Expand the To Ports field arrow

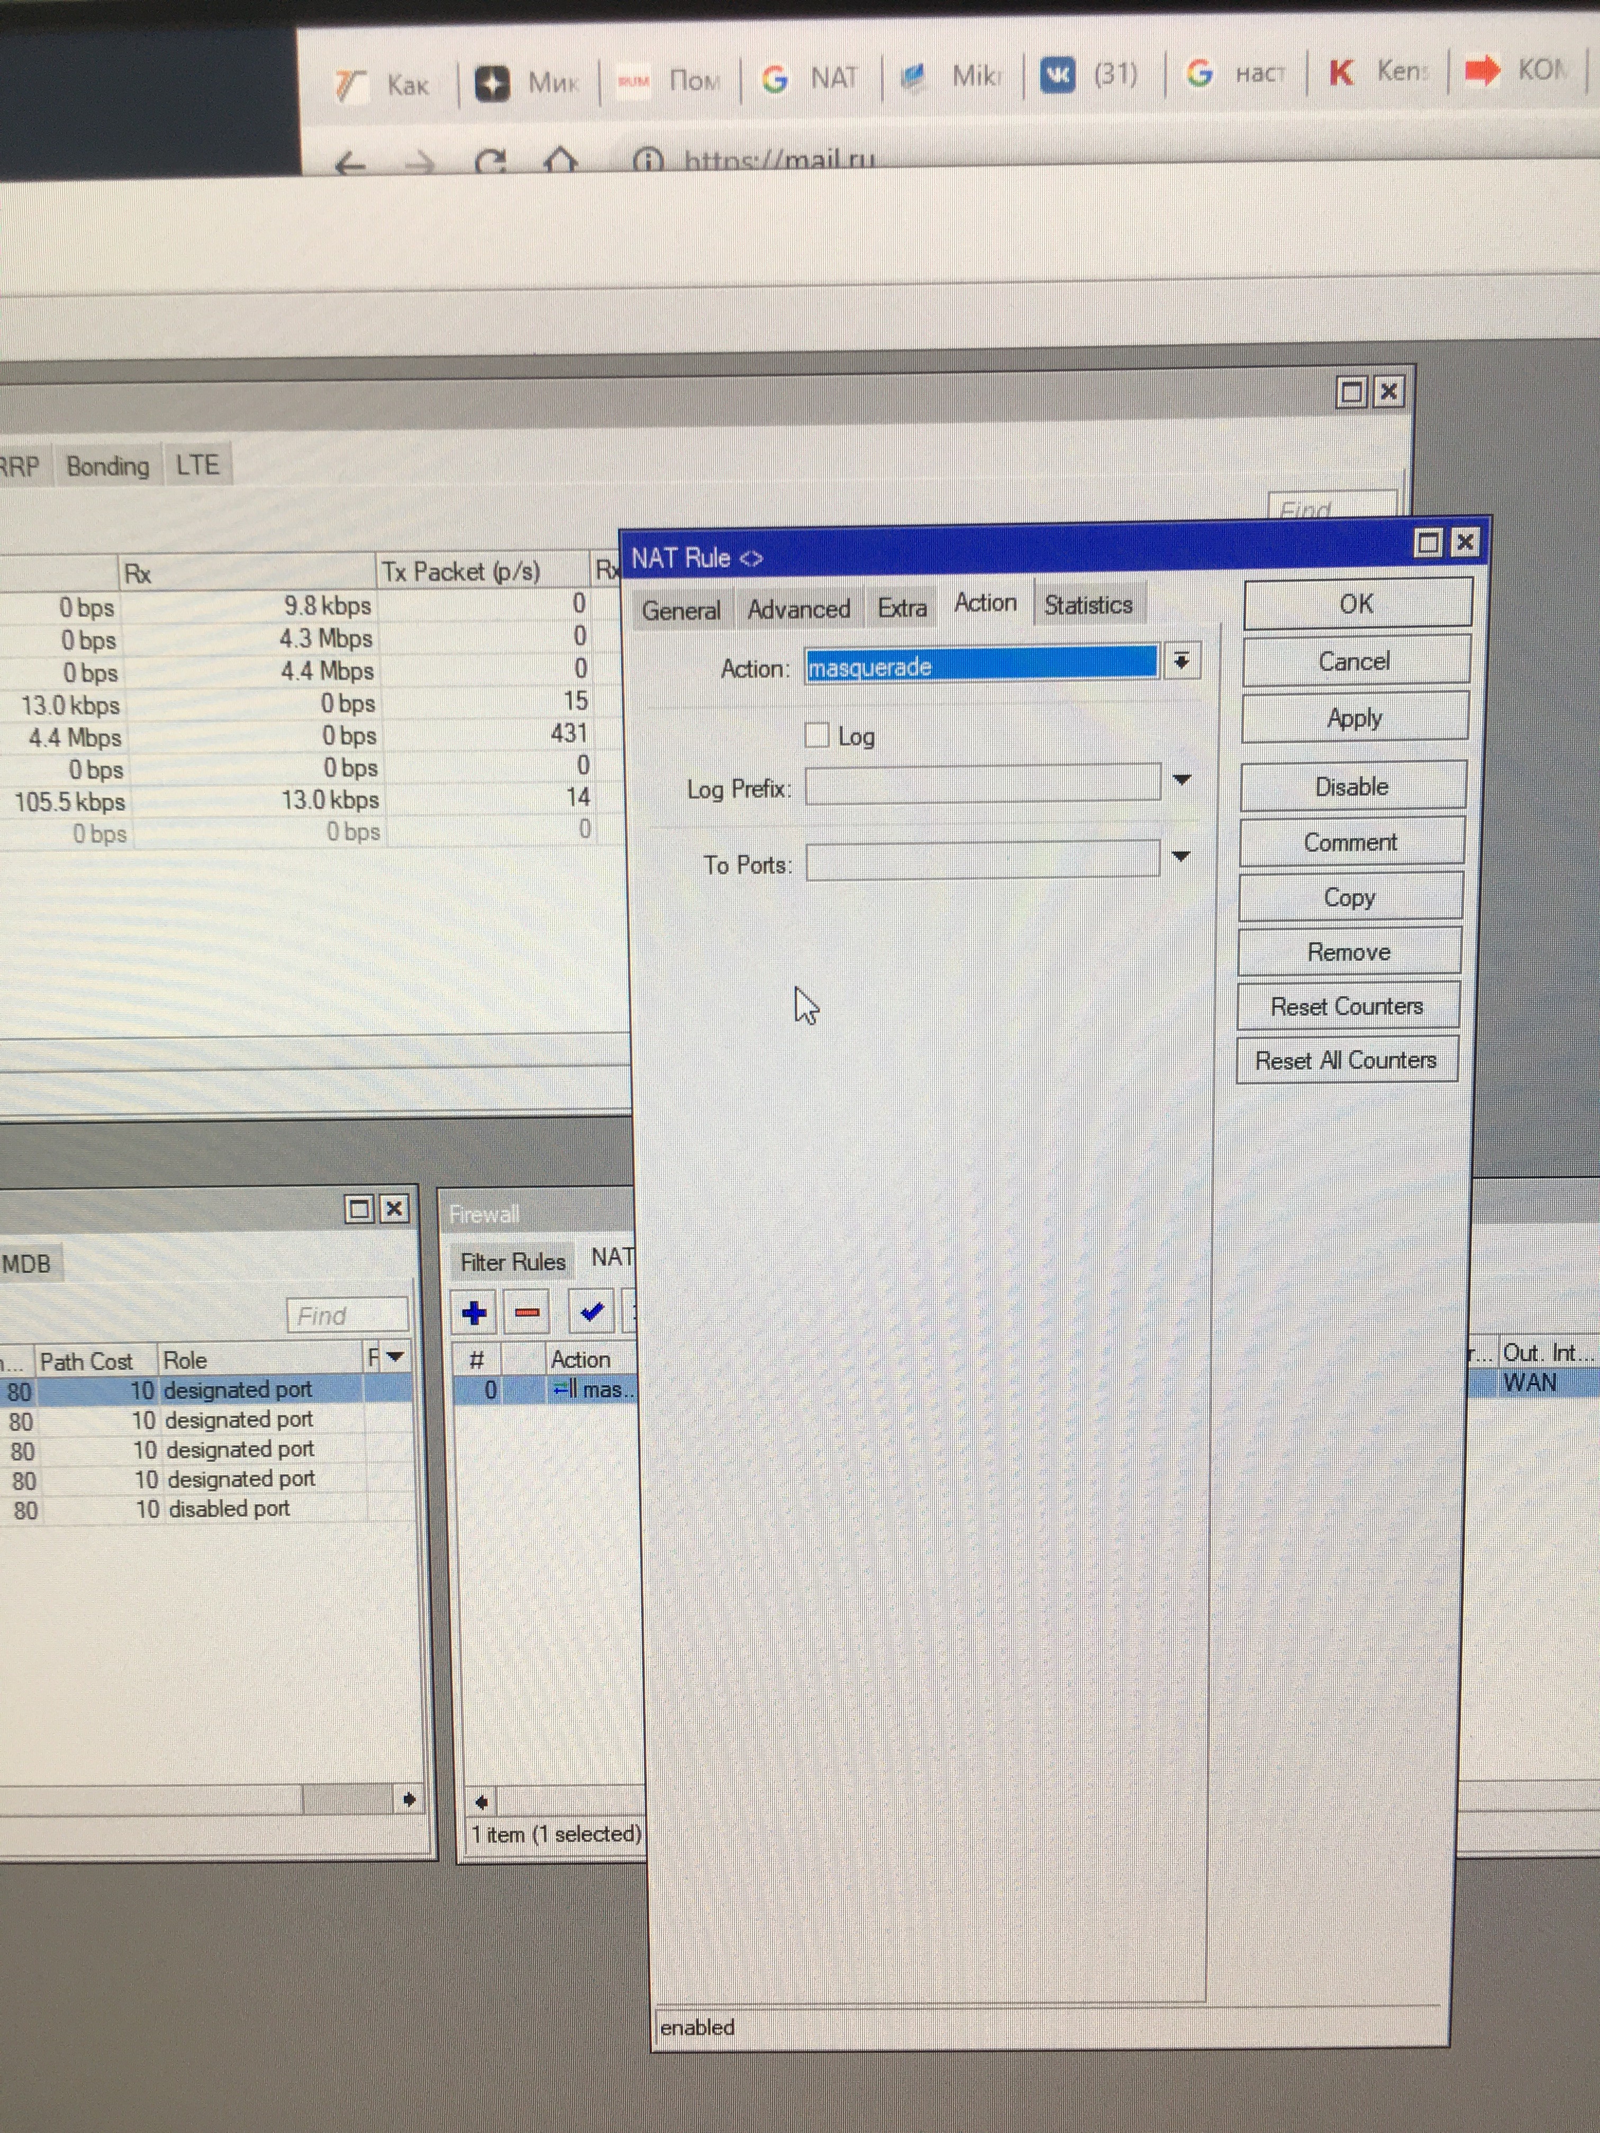[x=1180, y=855]
